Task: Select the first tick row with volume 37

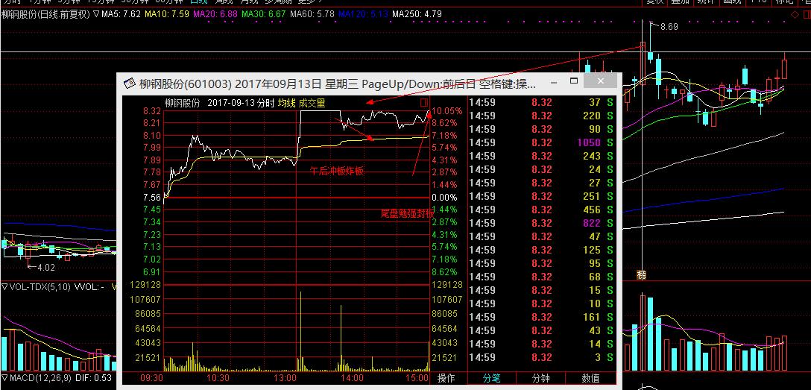Action: tap(541, 102)
